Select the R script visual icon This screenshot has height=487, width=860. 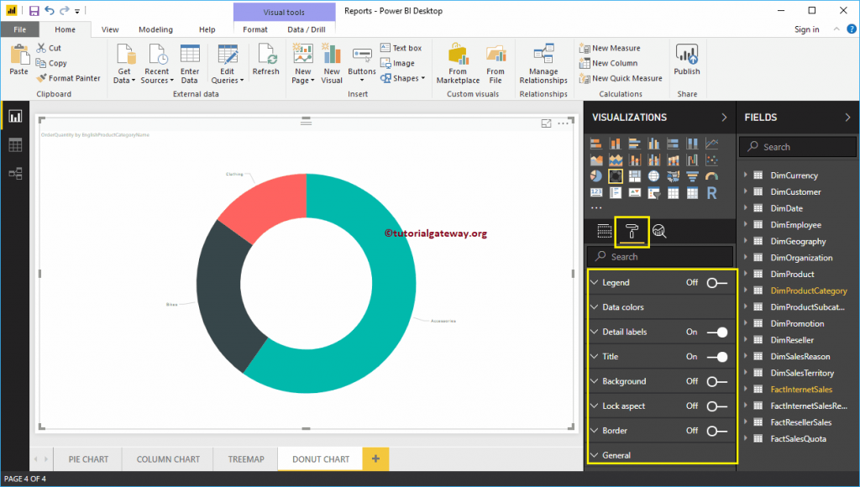pos(711,192)
